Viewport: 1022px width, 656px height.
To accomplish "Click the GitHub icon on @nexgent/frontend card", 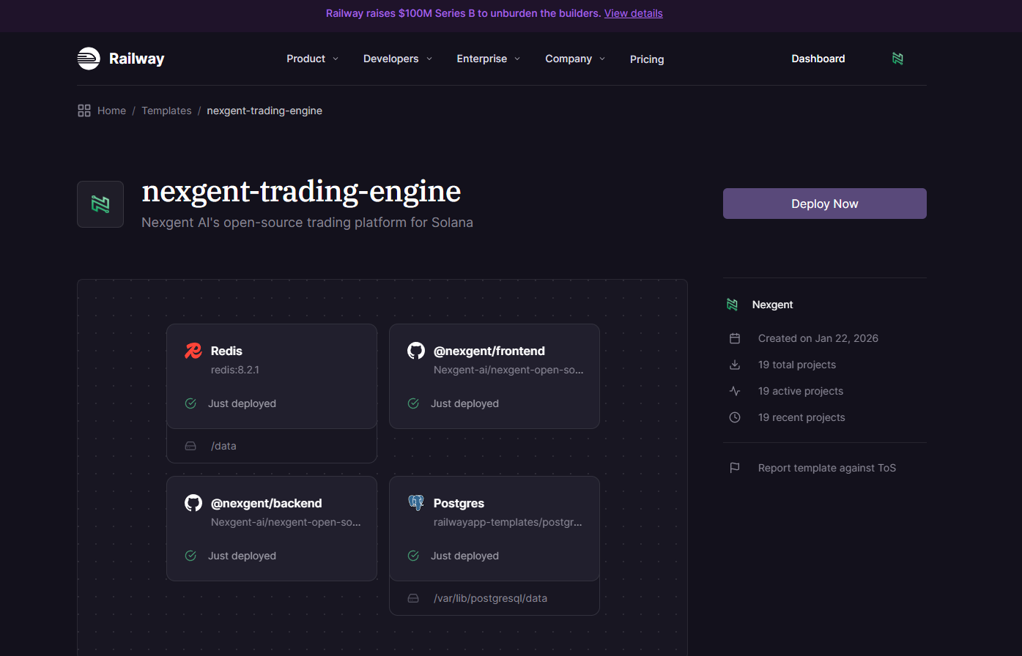I will pyautogui.click(x=415, y=351).
